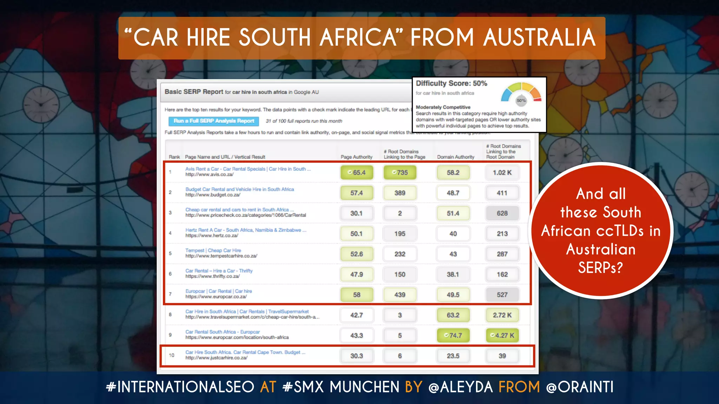The image size is (719, 404).
Task: Click the 57.4 page authority cell
Action: [356, 193]
